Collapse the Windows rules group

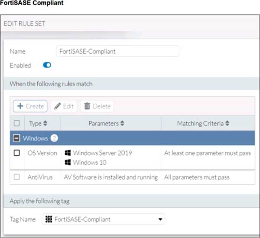(17, 138)
